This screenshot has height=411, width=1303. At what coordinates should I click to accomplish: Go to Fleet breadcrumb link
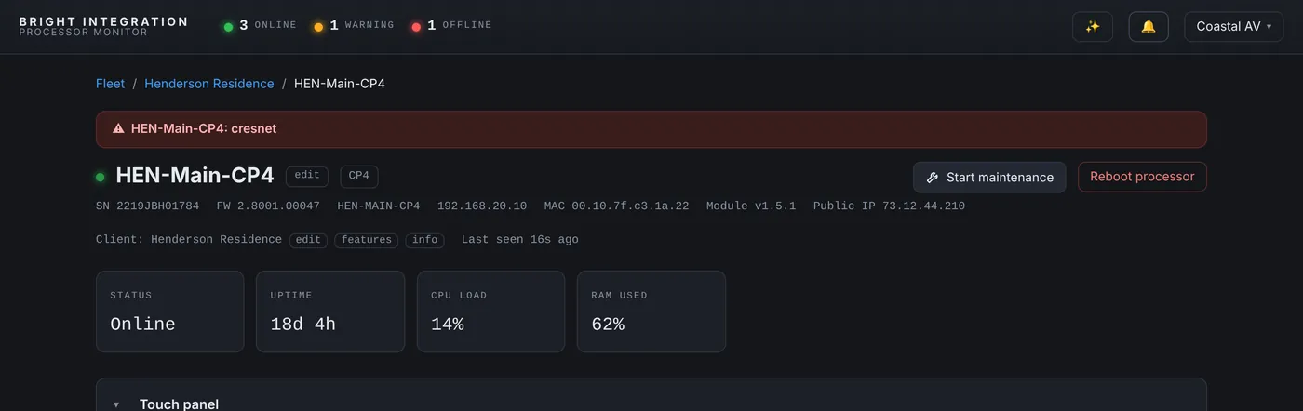[110, 84]
